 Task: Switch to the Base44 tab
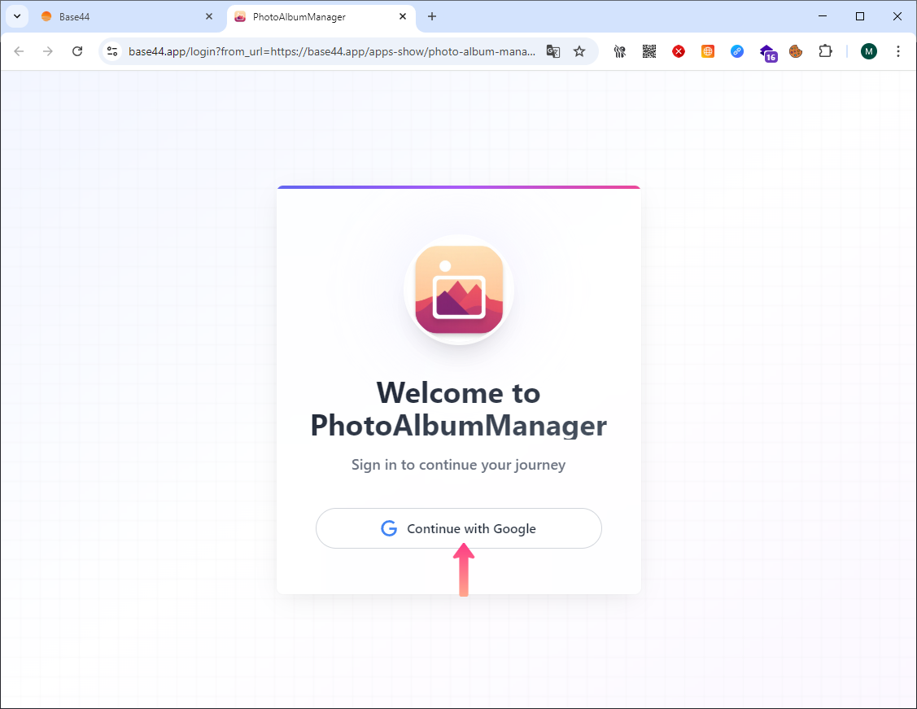tap(128, 16)
